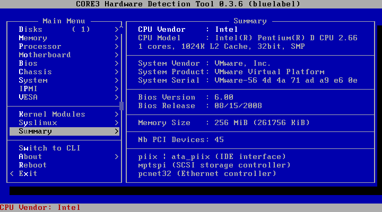Select the Syslinux menu item
The width and height of the screenshot is (382, 212).
(64, 123)
